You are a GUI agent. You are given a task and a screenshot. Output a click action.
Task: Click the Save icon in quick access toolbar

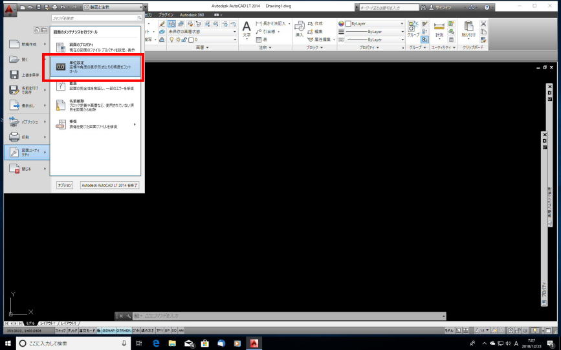click(39, 7)
